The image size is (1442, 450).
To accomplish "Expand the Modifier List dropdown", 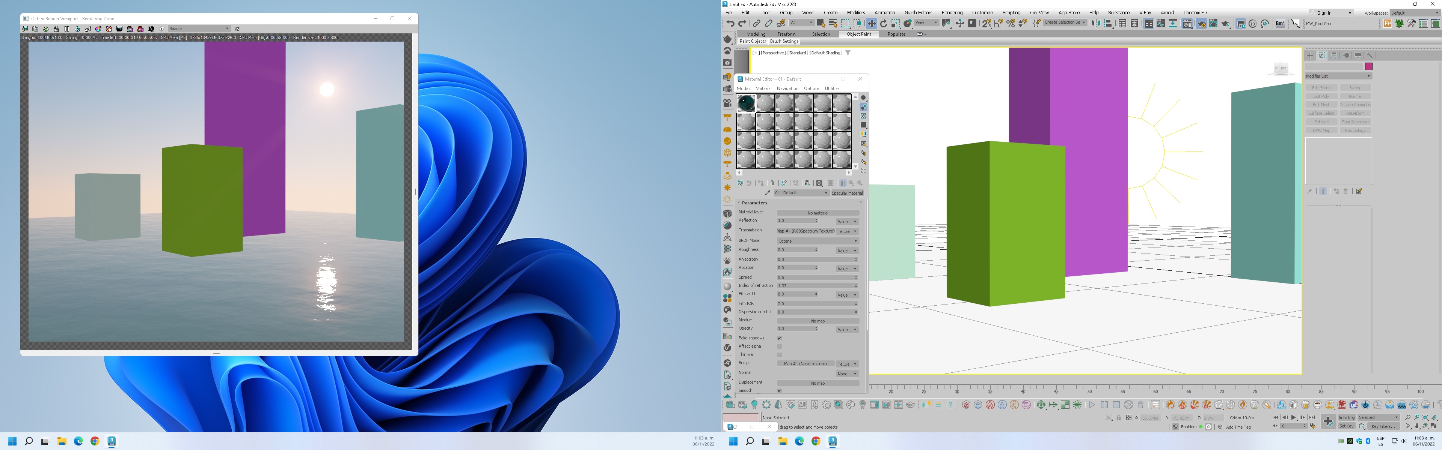I will (x=1338, y=76).
